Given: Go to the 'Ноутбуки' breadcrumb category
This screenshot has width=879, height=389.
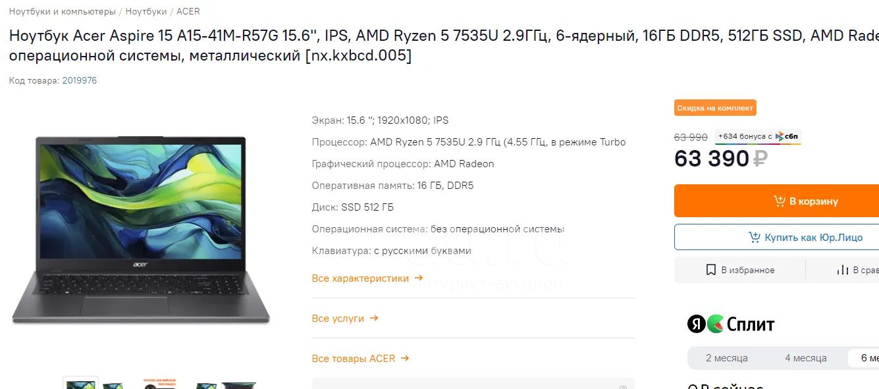Looking at the screenshot, I should point(146,11).
